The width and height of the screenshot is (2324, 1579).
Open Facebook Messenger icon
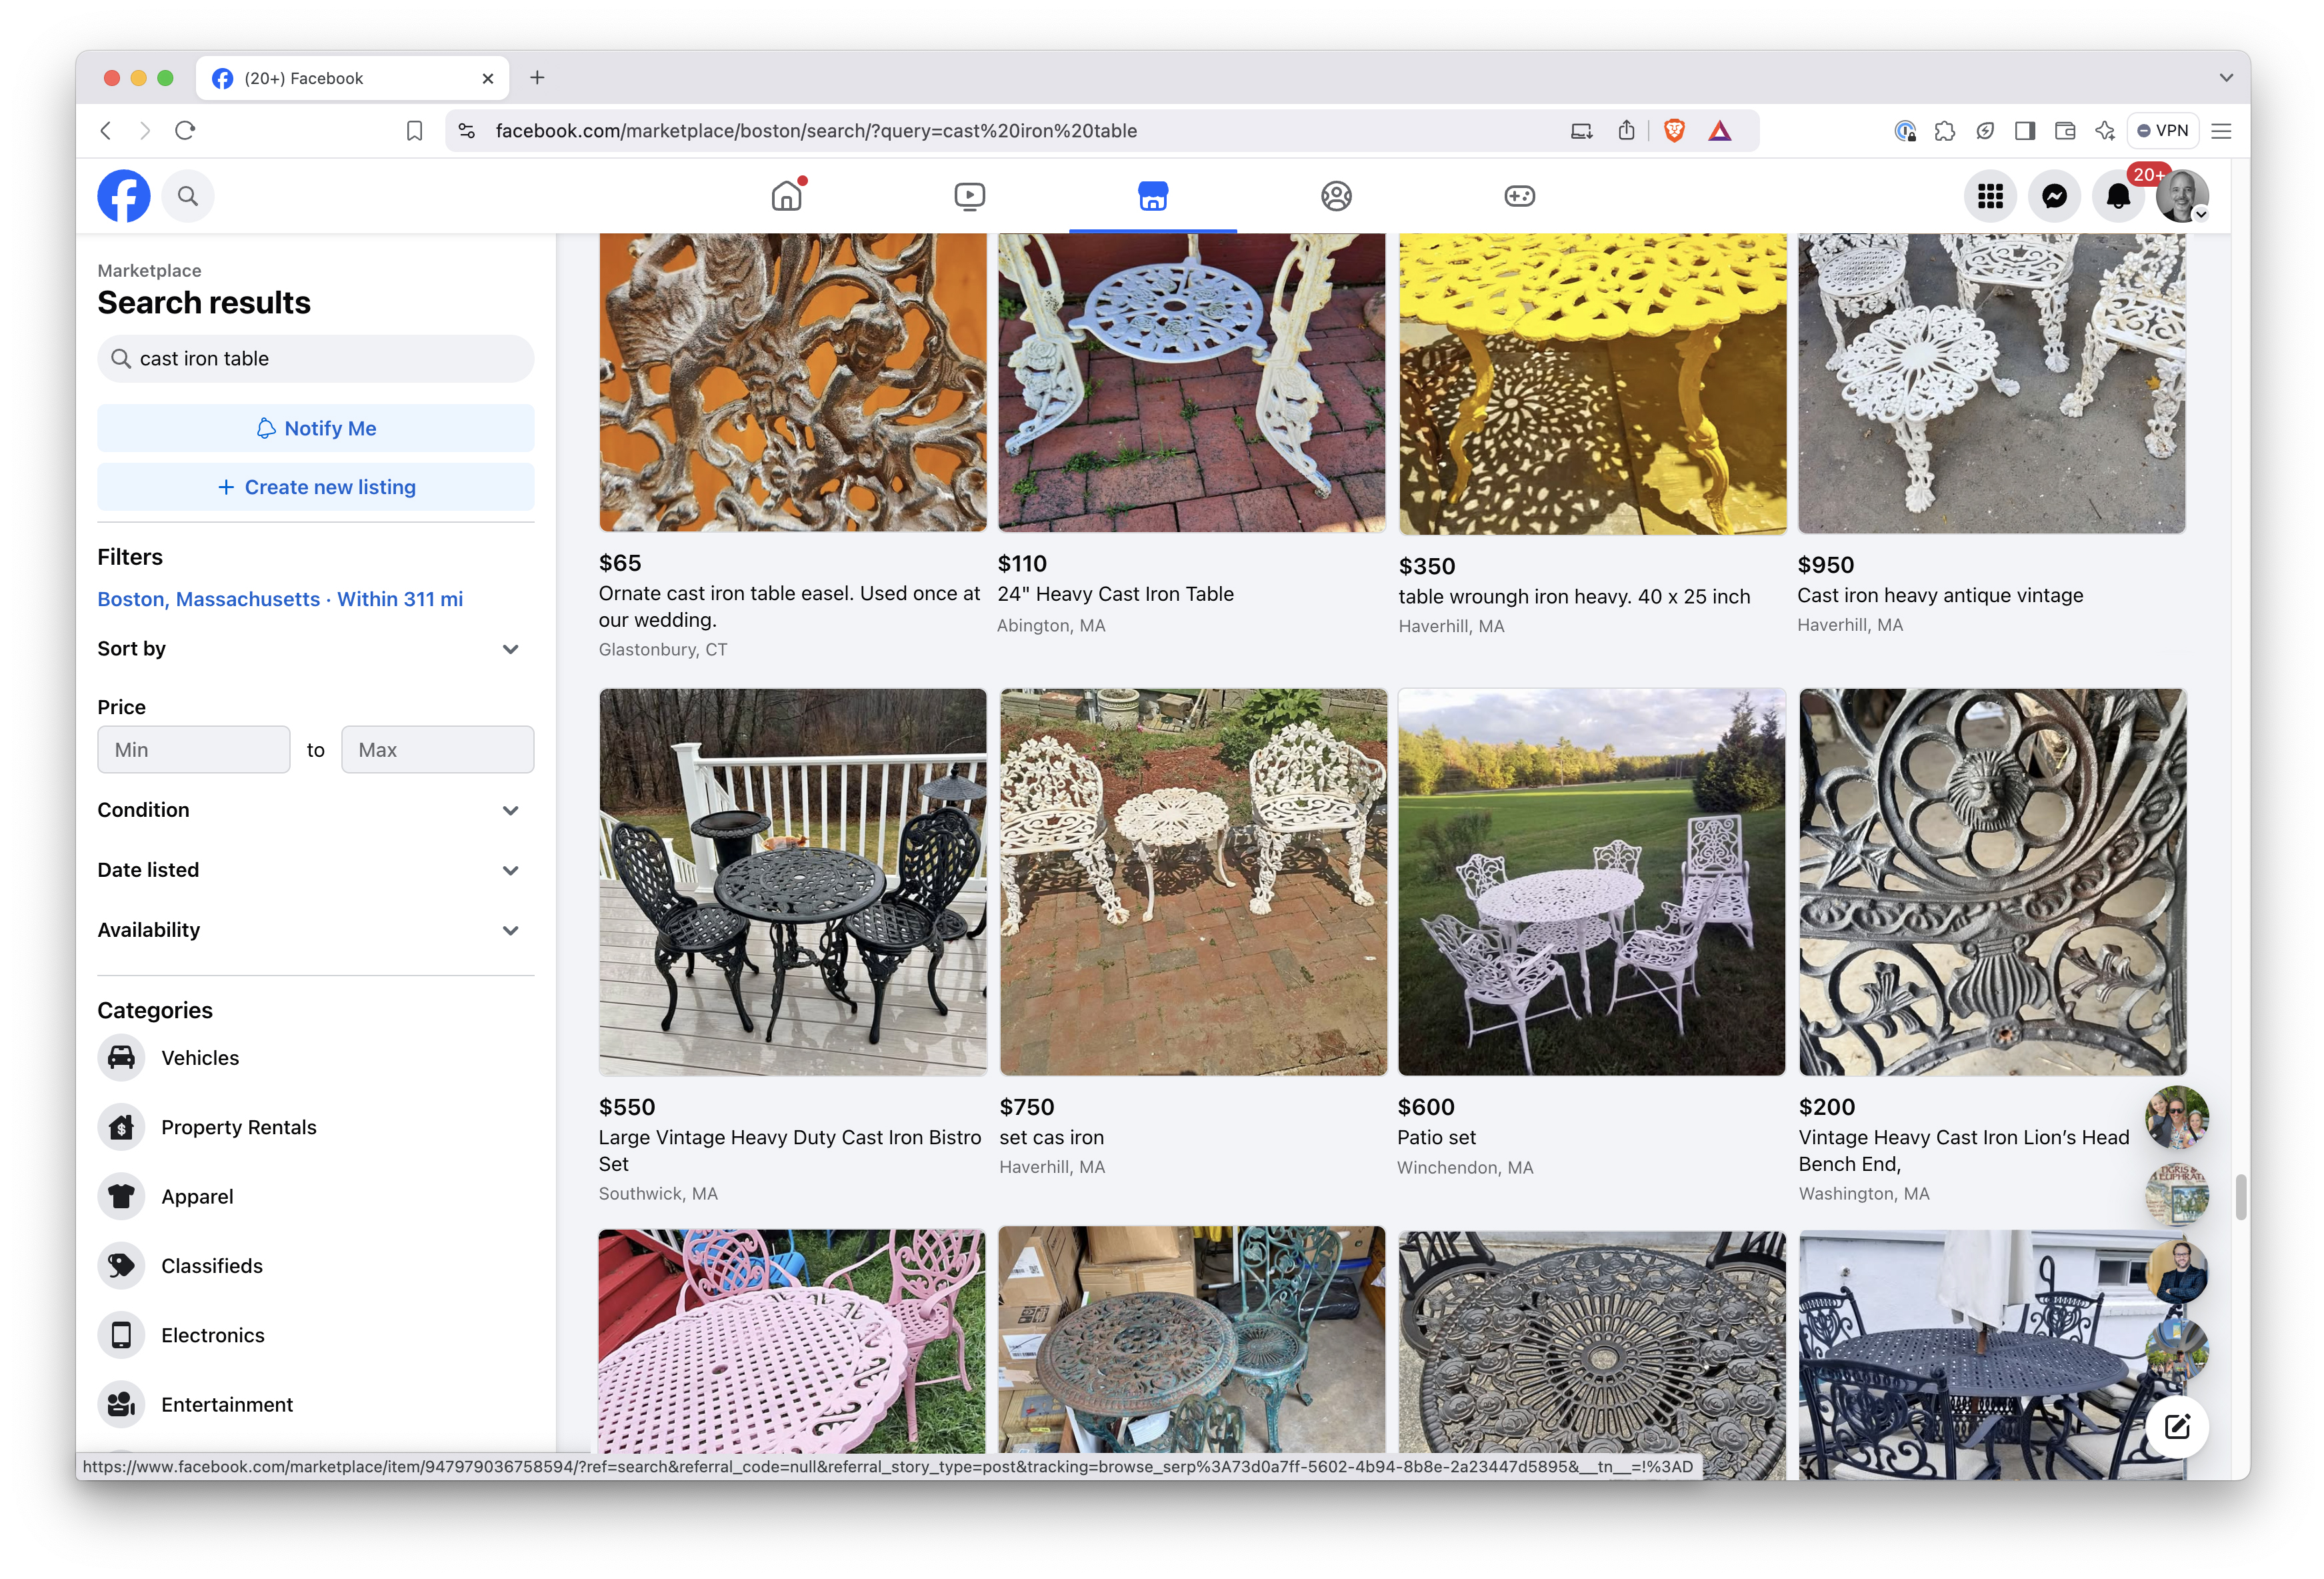tap(2054, 196)
